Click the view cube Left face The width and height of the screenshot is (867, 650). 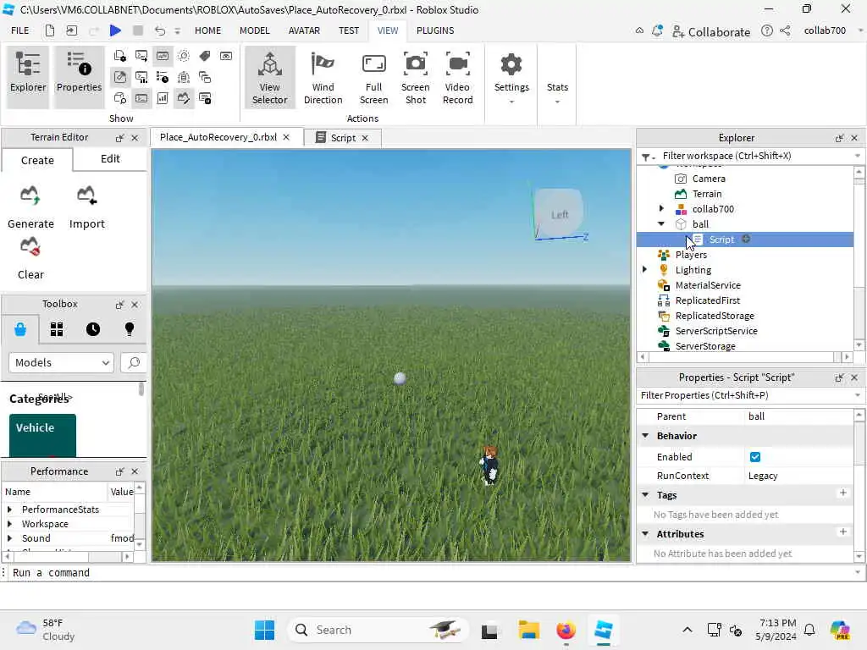tap(559, 212)
